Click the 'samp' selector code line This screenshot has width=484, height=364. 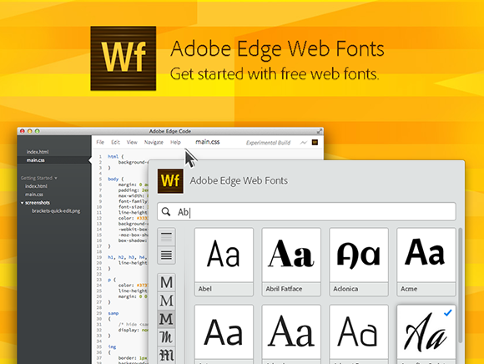(x=113, y=313)
